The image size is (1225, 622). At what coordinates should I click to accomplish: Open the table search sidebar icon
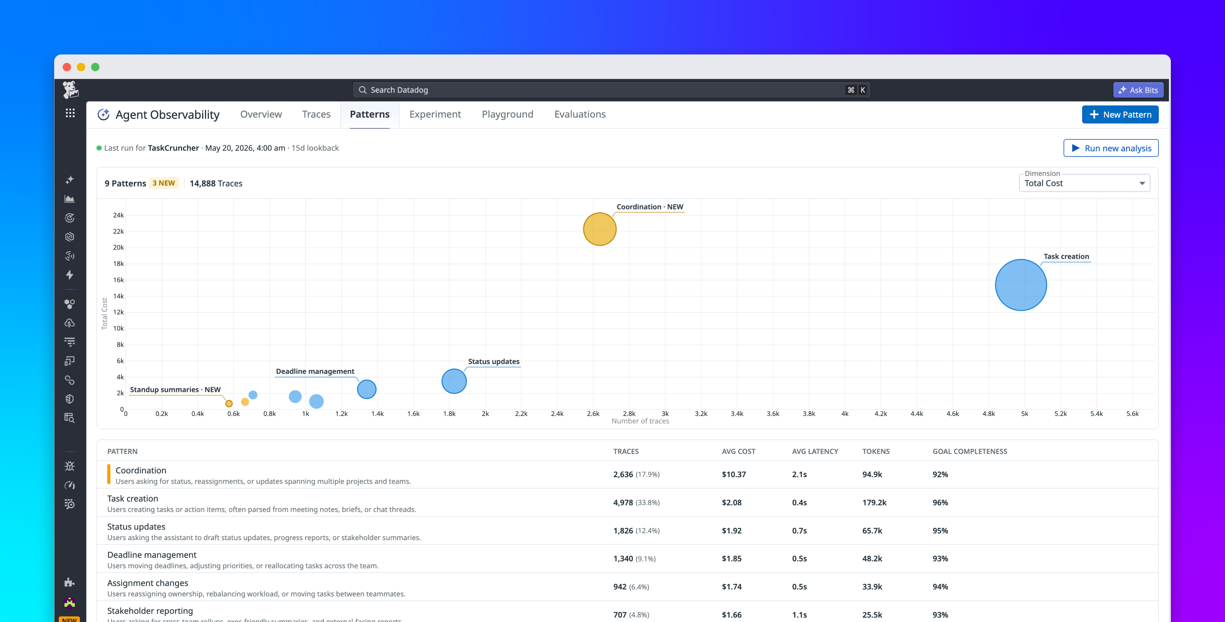[70, 418]
